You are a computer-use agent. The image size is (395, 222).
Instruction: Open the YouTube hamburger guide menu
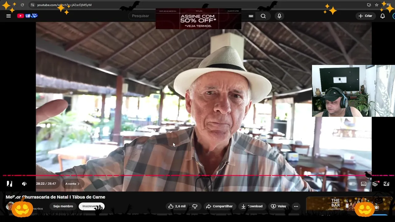pos(9,16)
